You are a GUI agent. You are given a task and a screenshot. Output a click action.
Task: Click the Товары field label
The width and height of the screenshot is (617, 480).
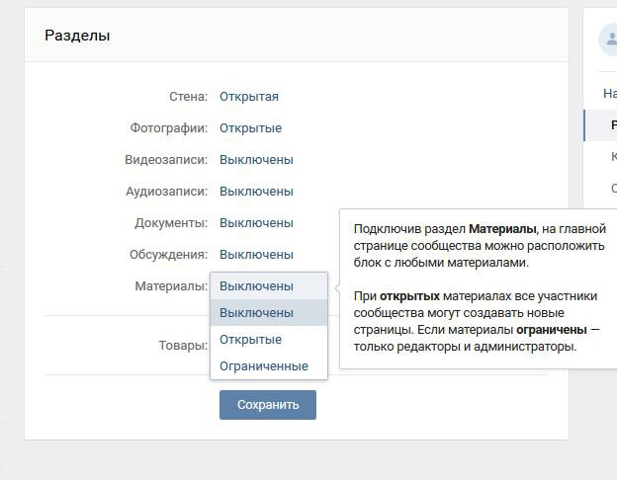pyautogui.click(x=183, y=346)
